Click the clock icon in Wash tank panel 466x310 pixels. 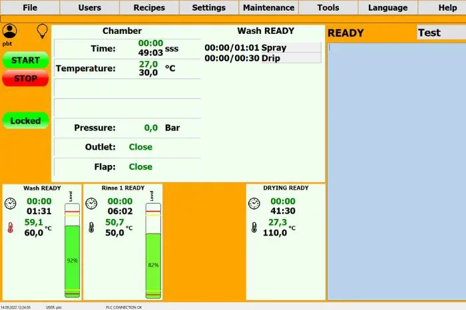click(x=11, y=204)
